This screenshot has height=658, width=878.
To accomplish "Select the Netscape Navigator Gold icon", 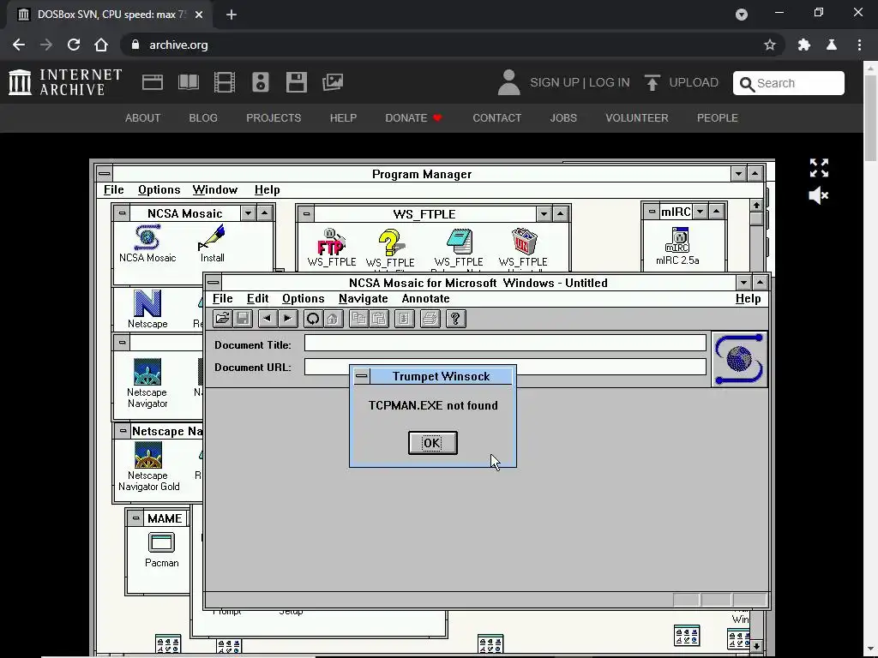I will [147, 455].
